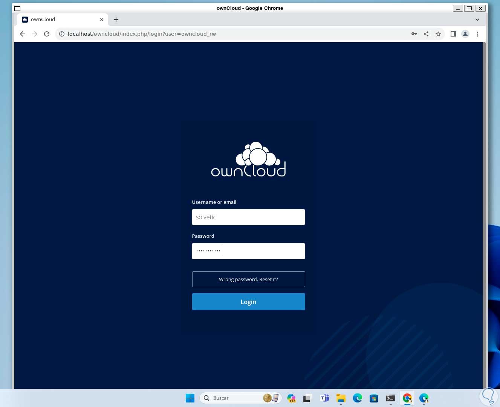Click the taskbar Buscar search box
The image size is (500, 407).
[240, 398]
